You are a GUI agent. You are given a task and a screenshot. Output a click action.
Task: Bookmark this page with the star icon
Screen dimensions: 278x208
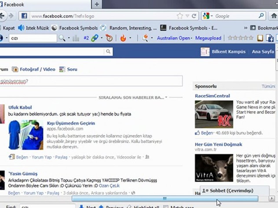(180, 16)
